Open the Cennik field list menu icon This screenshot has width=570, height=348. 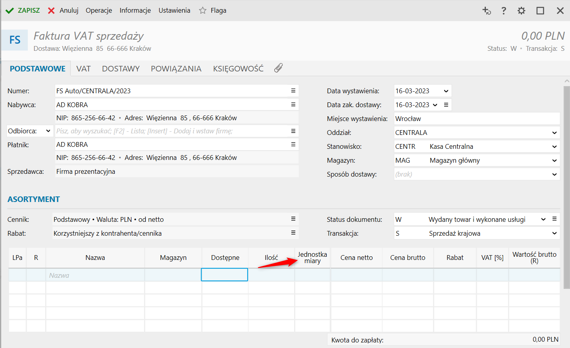(x=293, y=219)
